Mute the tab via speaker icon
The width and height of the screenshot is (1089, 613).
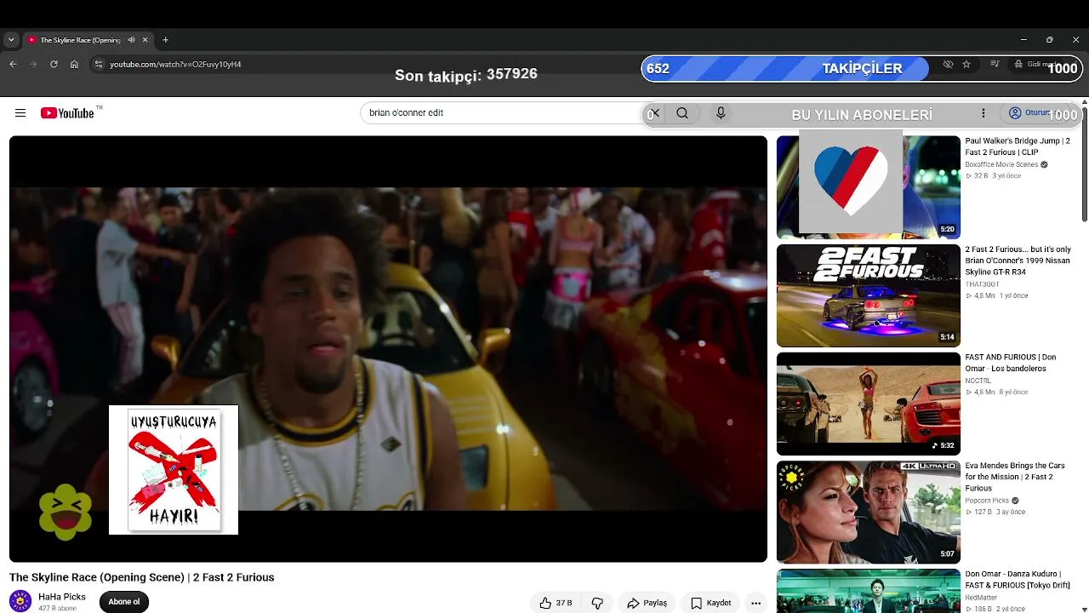(131, 40)
